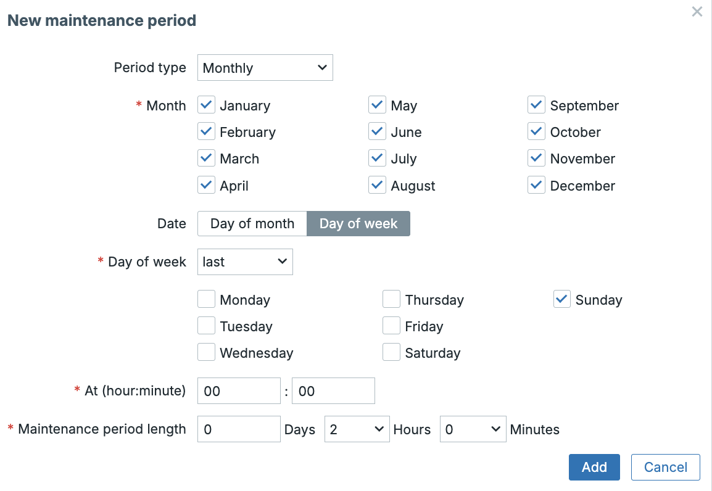
Task: Check the Friday checkbox
Action: click(x=391, y=326)
